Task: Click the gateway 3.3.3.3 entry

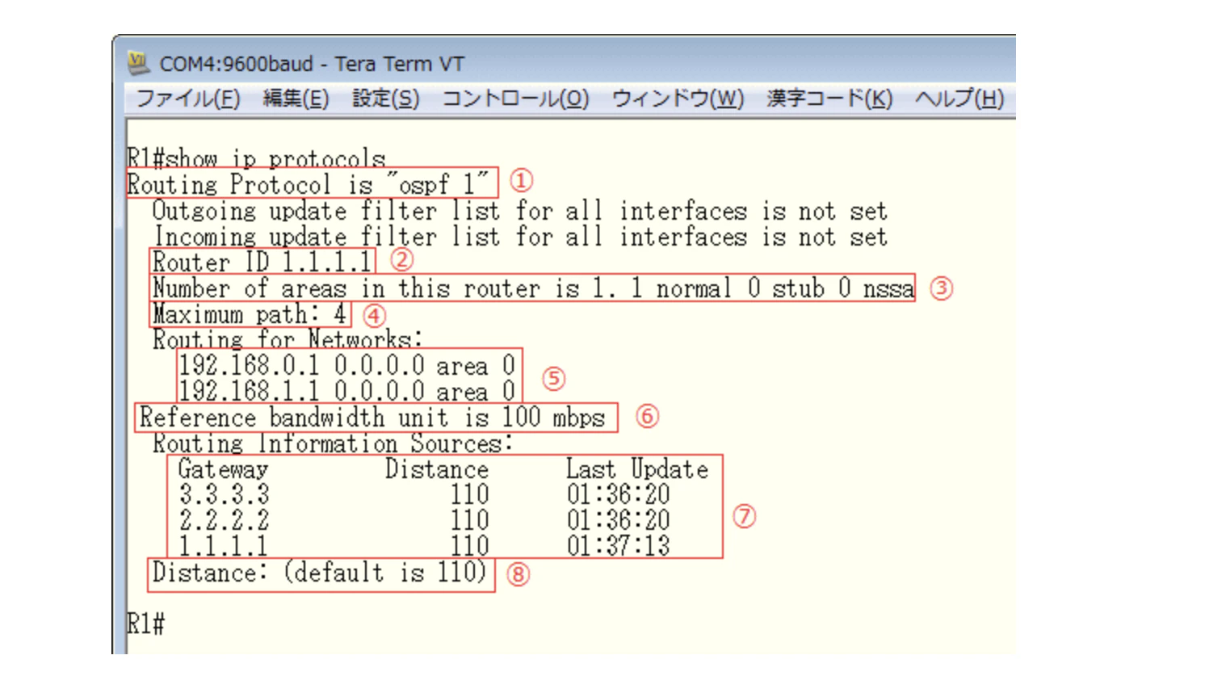Action: [x=224, y=494]
